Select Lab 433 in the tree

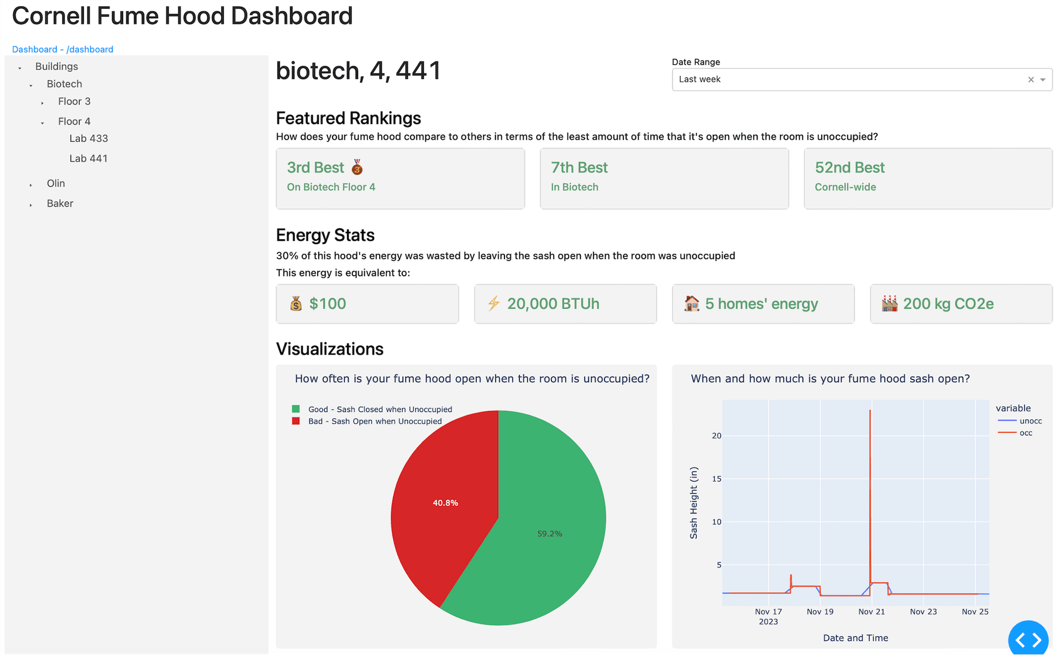pyautogui.click(x=88, y=139)
